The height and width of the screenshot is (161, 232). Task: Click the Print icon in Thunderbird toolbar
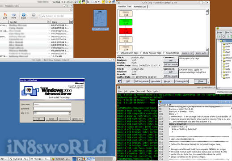point(13,15)
